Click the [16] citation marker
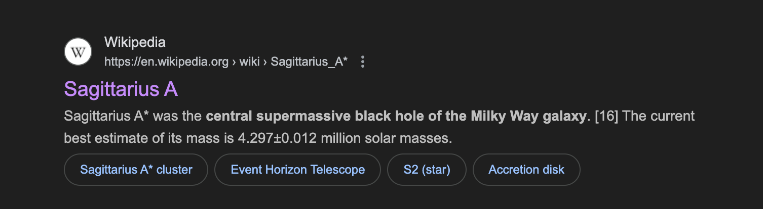Screen dimensions: 763x209 point(605,117)
